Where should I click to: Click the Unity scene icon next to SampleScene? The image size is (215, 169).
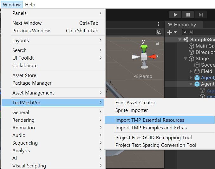186,40
